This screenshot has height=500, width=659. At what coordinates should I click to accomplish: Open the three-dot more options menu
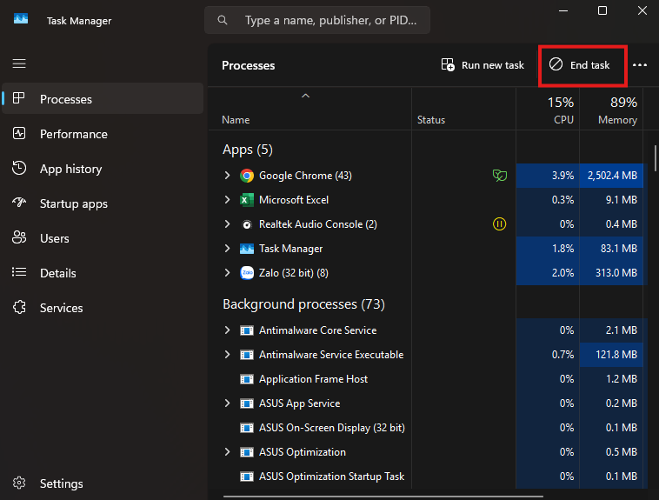click(x=640, y=64)
